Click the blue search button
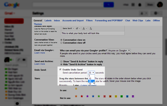 tap(109, 5)
